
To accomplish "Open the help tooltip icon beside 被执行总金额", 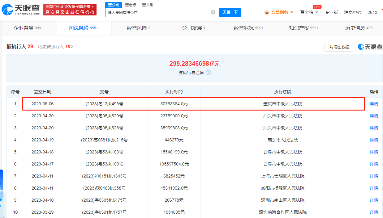I will (208, 73).
